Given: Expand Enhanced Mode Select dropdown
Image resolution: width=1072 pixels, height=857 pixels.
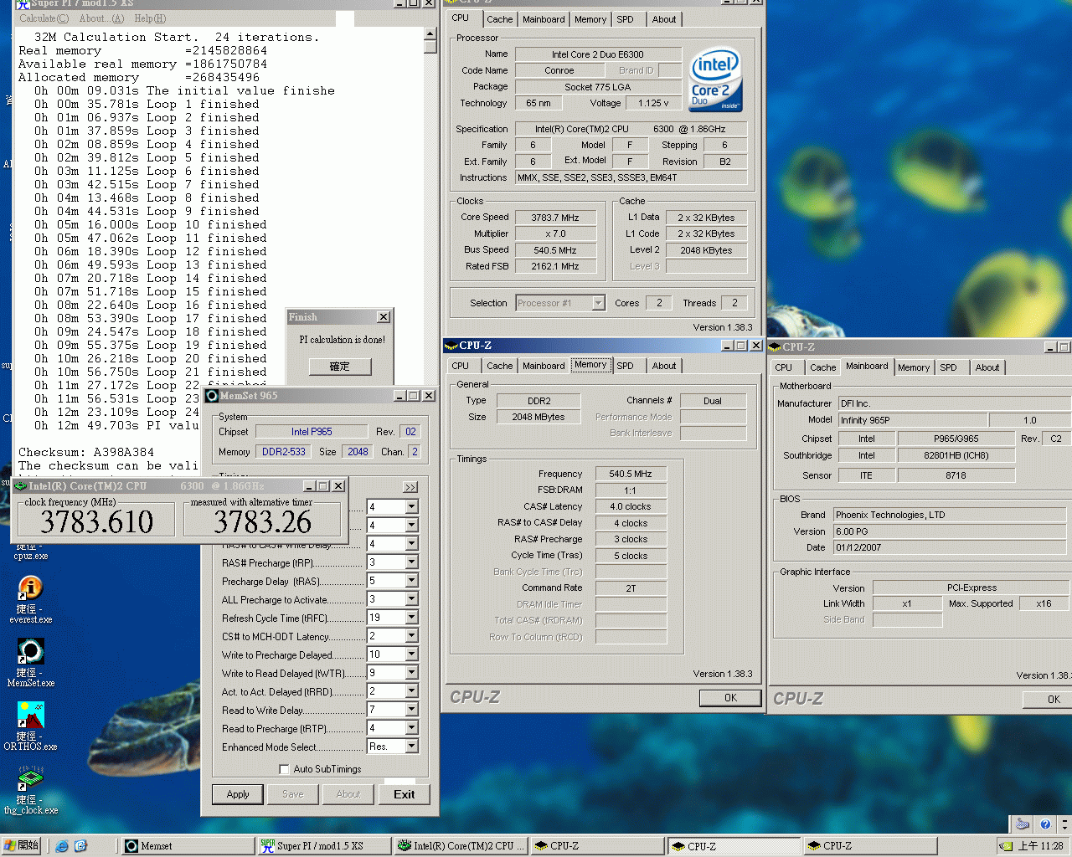Looking at the screenshot, I should tap(411, 747).
